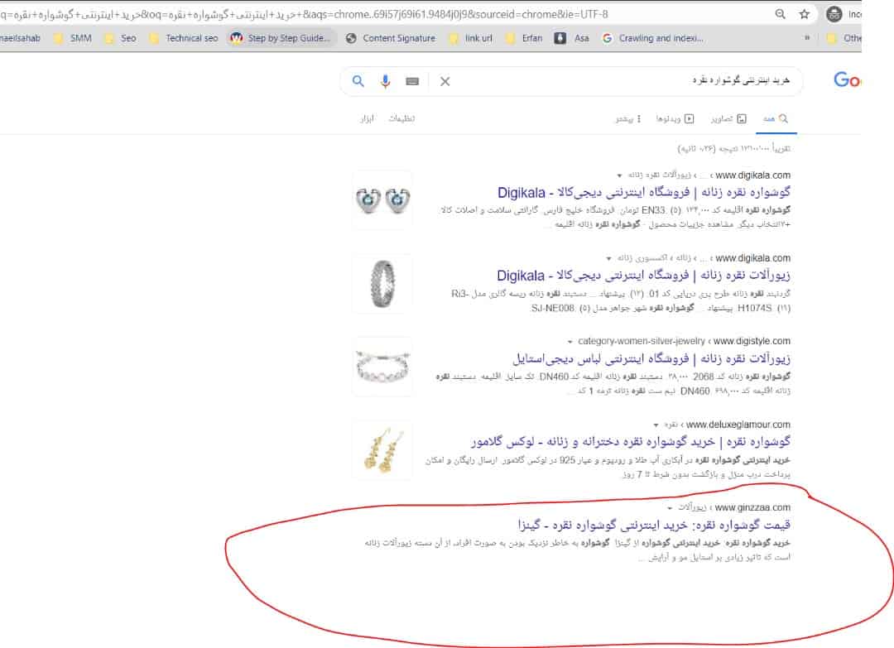This screenshot has width=894, height=648.
Task: Click the "category-women-silver-jewelry" breadcrumb text
Action: (642, 341)
